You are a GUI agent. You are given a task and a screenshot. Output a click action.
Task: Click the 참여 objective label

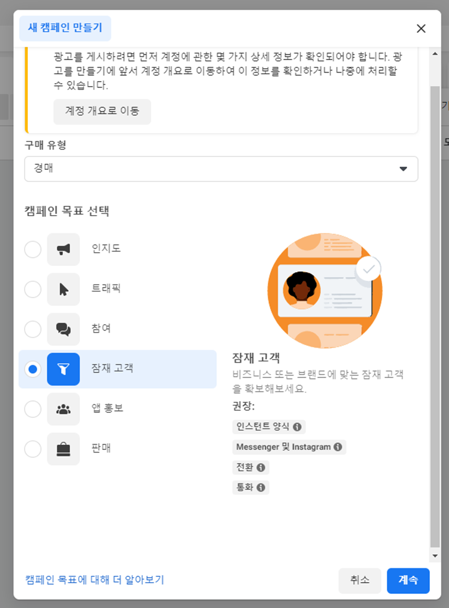pyautogui.click(x=101, y=328)
